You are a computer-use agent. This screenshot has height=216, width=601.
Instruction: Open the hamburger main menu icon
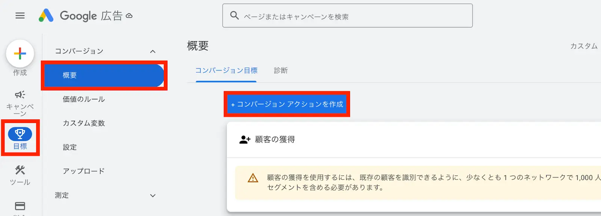point(20,15)
